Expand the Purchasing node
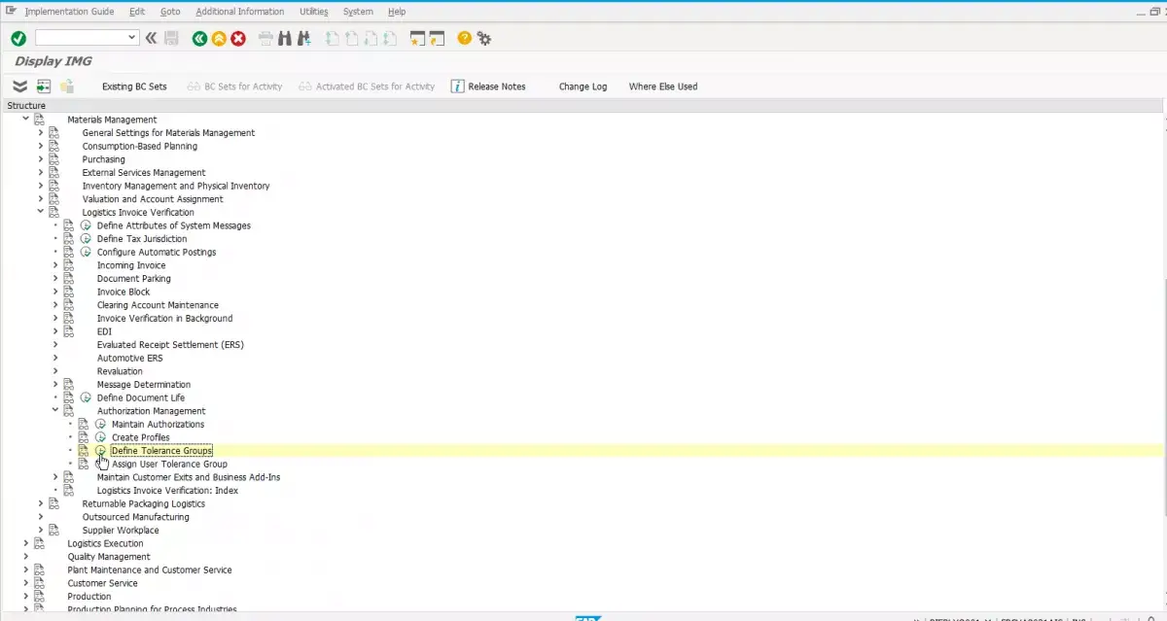 (41, 159)
